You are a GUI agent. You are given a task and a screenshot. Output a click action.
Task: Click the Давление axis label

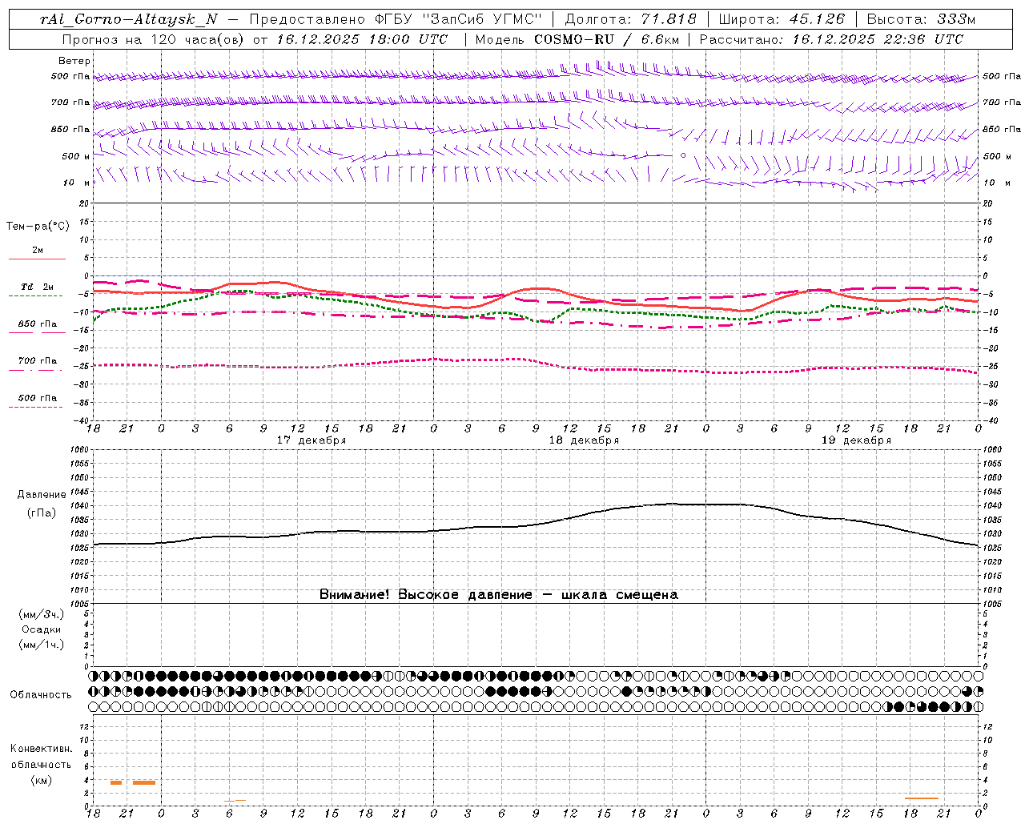click(x=42, y=495)
